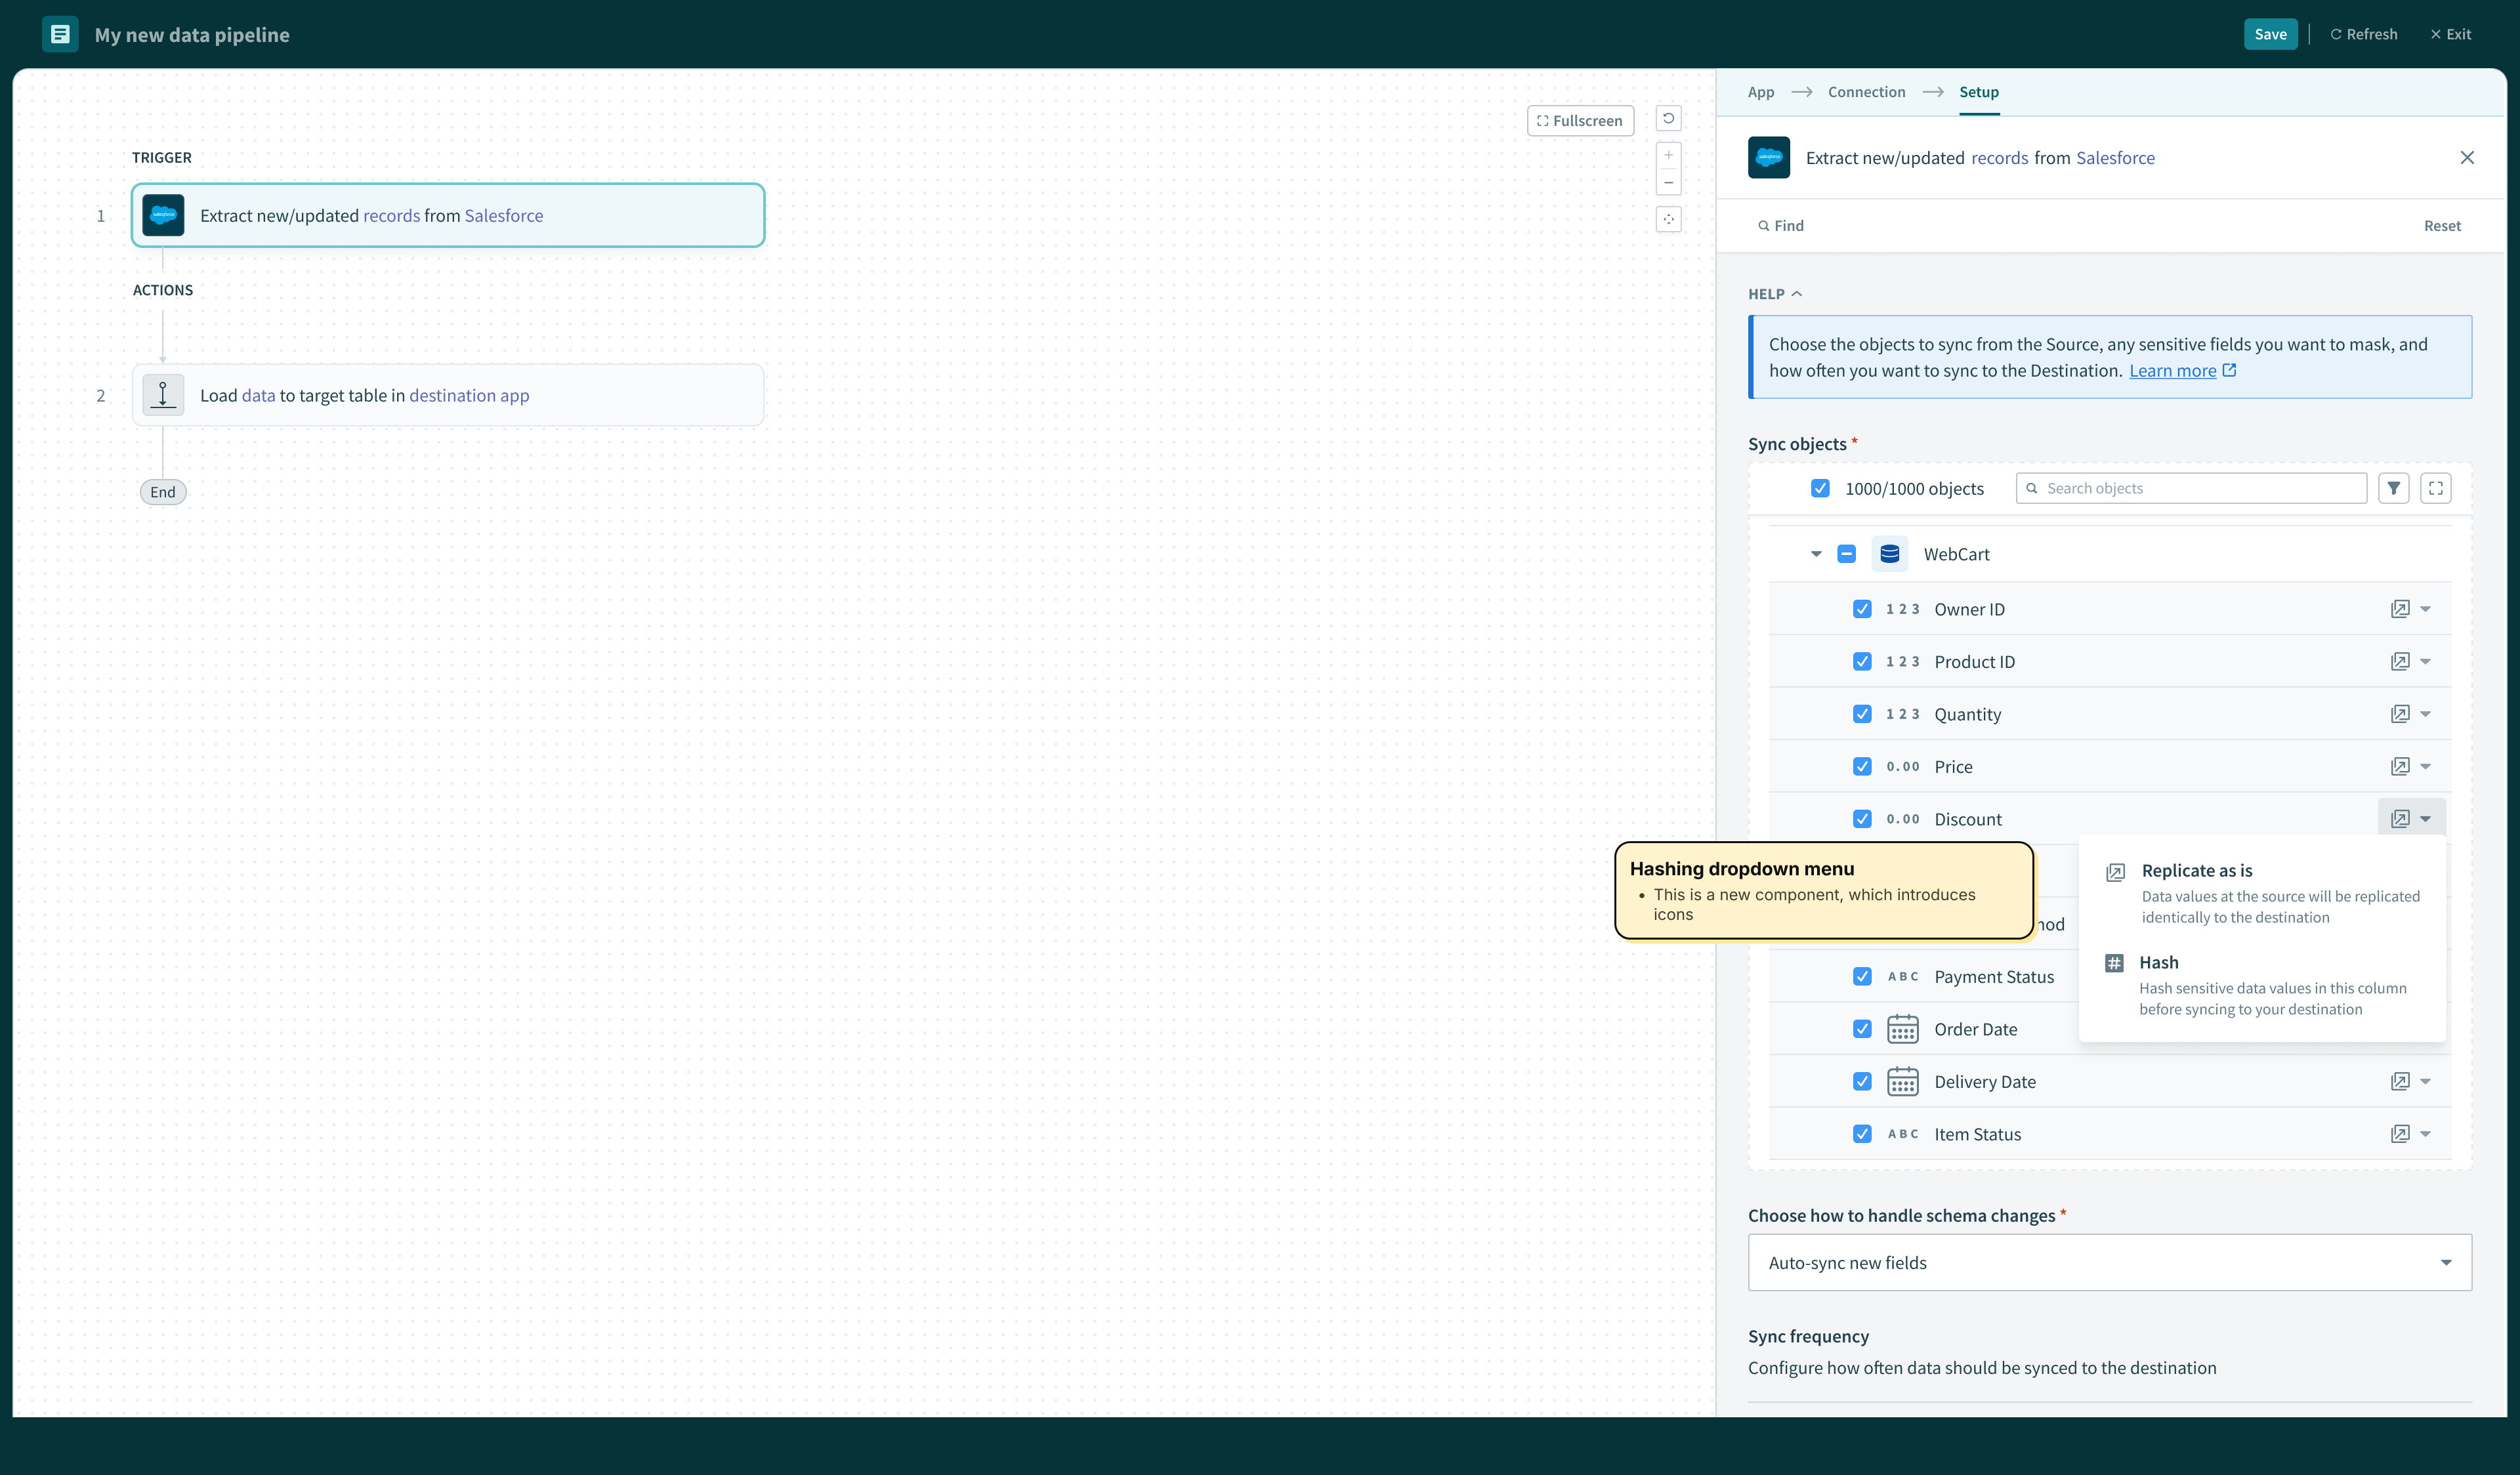Click the canvas zoom out minus icon
Viewport: 2520px width, 1475px height.
tap(1668, 183)
